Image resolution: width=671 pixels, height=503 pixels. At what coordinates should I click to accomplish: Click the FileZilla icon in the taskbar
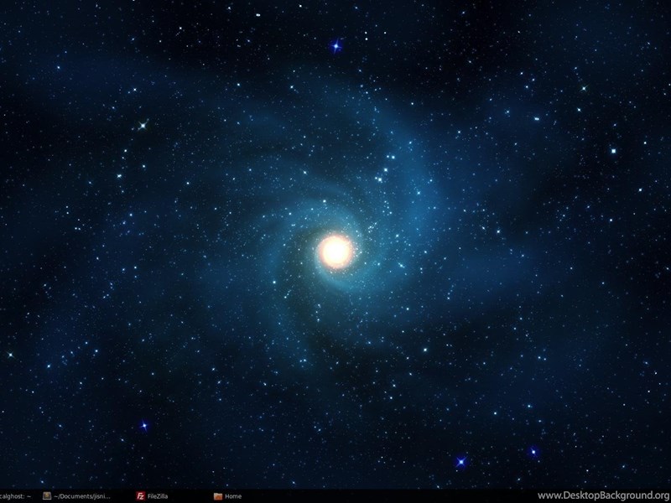(x=140, y=496)
